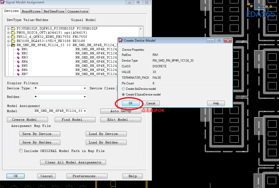This screenshot has width=279, height=188.
Task: Open the Device Type filter dropdown
Action: [x=85, y=88]
